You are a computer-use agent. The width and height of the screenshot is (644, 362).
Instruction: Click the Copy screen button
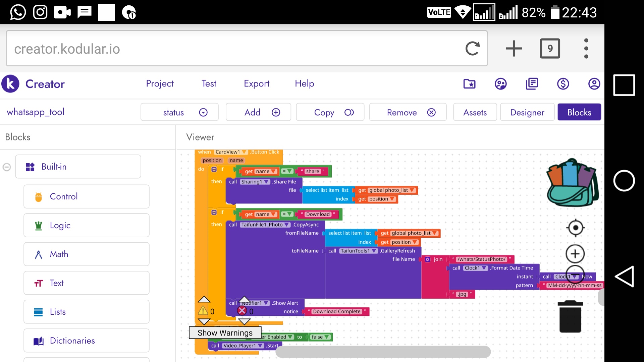[330, 112]
